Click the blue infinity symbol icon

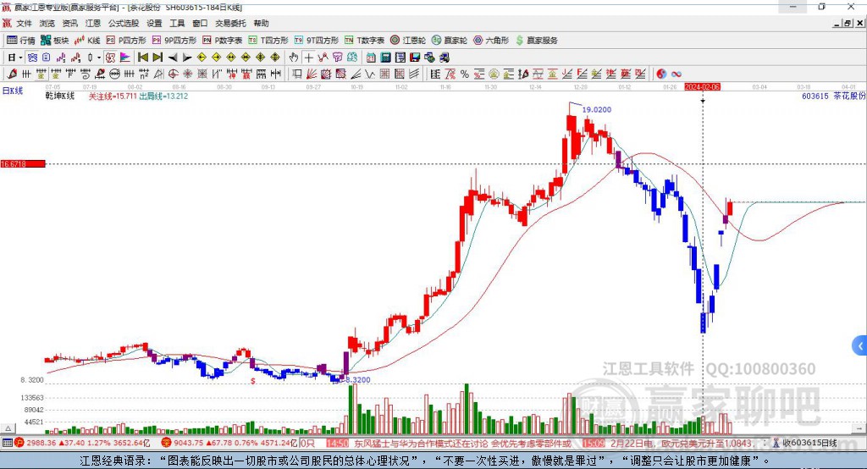676,74
